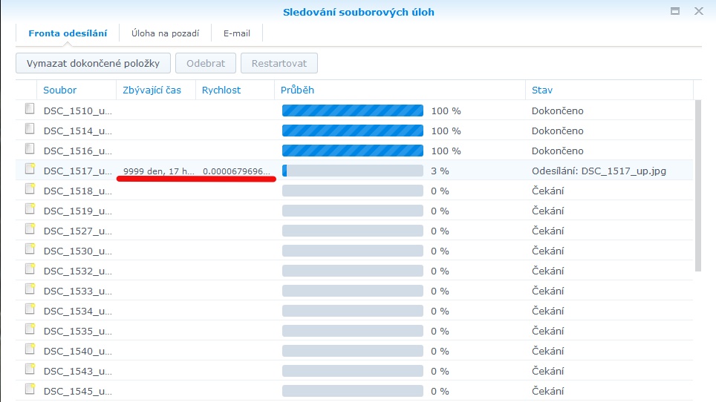Click the file icon of DSC_1518_u
Image resolution: width=716 pixels, height=402 pixels.
click(x=30, y=190)
